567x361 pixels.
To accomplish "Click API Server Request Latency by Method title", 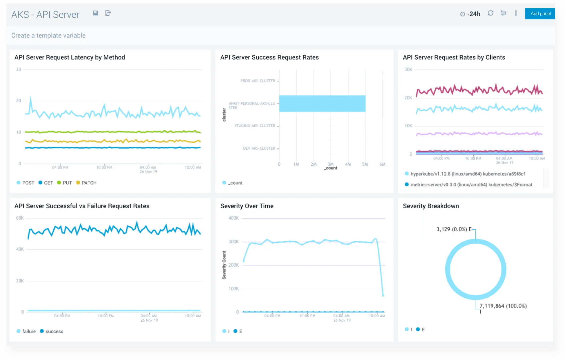I will [x=70, y=57].
